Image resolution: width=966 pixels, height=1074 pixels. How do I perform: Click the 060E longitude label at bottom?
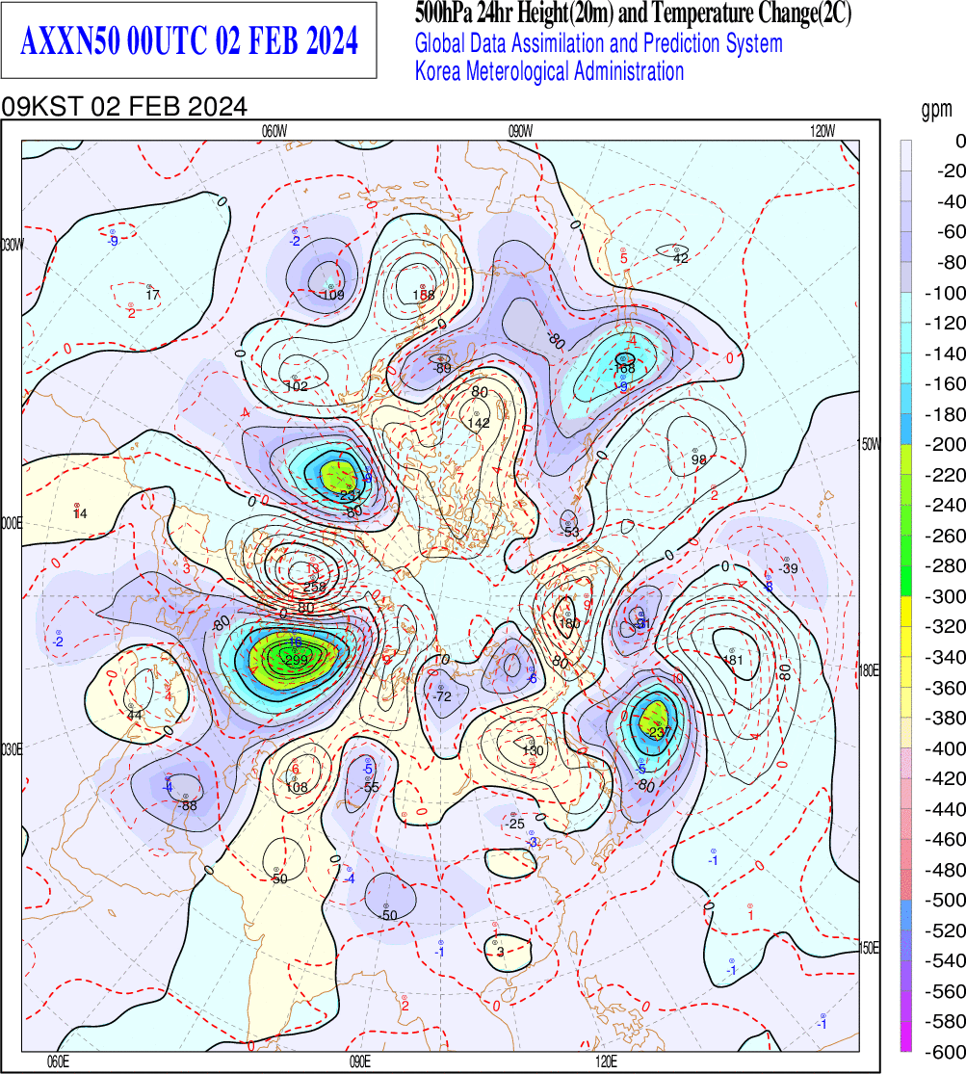point(58,1061)
